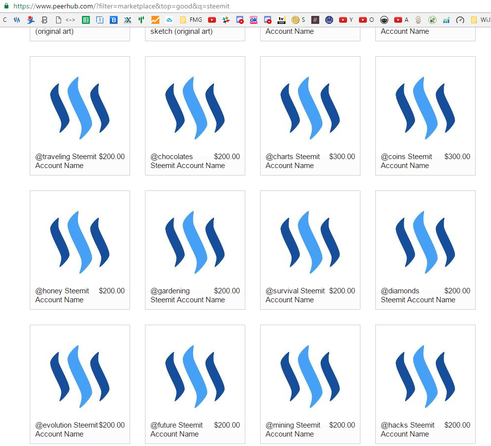This screenshot has height=446, width=491.
Task: Click the $300.00 price on @charts listing
Action: [x=342, y=157]
